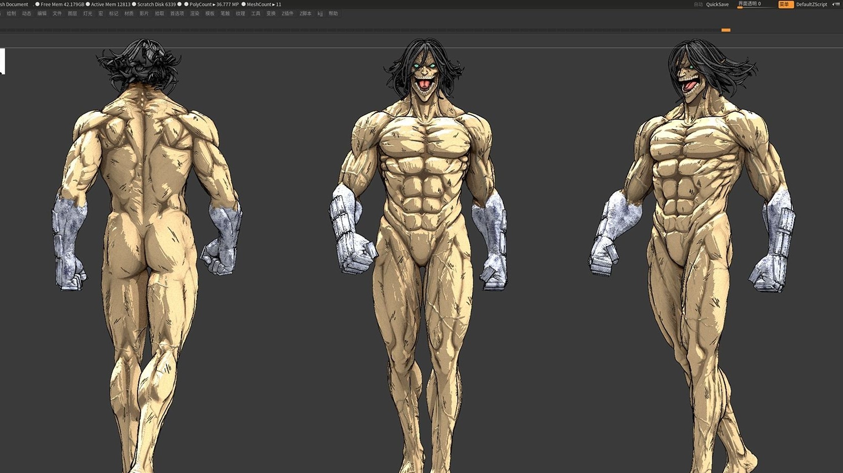Screen dimensions: 843x473
Task: Open the 纹理 (Texture) menu
Action: [240, 14]
